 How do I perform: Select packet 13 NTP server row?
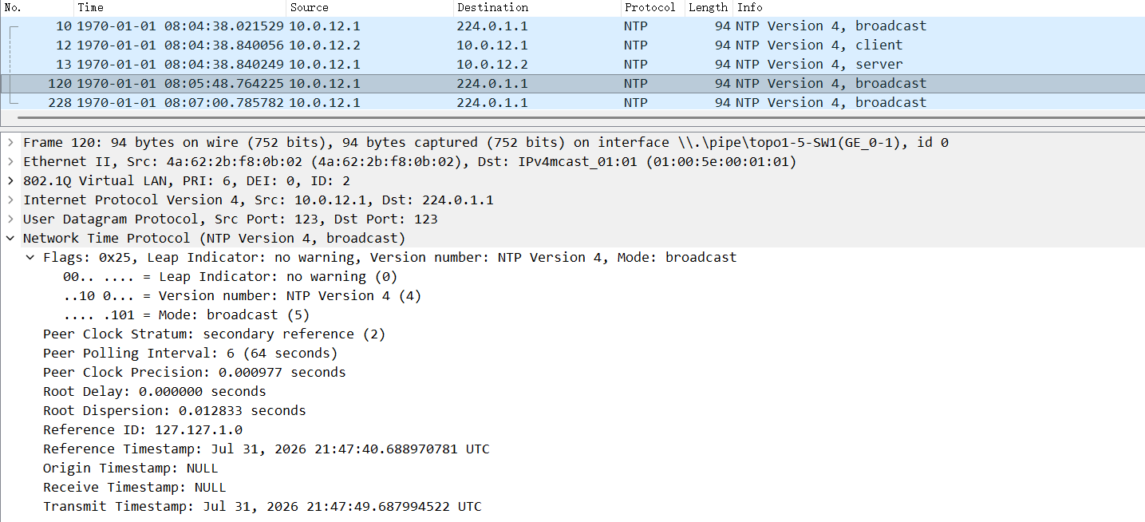tap(572, 64)
